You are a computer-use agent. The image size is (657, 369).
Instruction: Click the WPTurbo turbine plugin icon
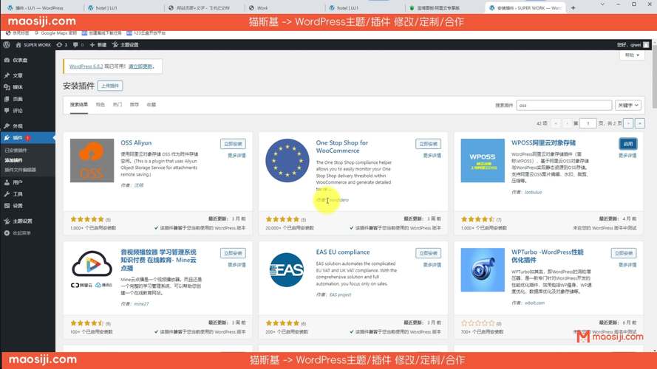[x=483, y=269]
